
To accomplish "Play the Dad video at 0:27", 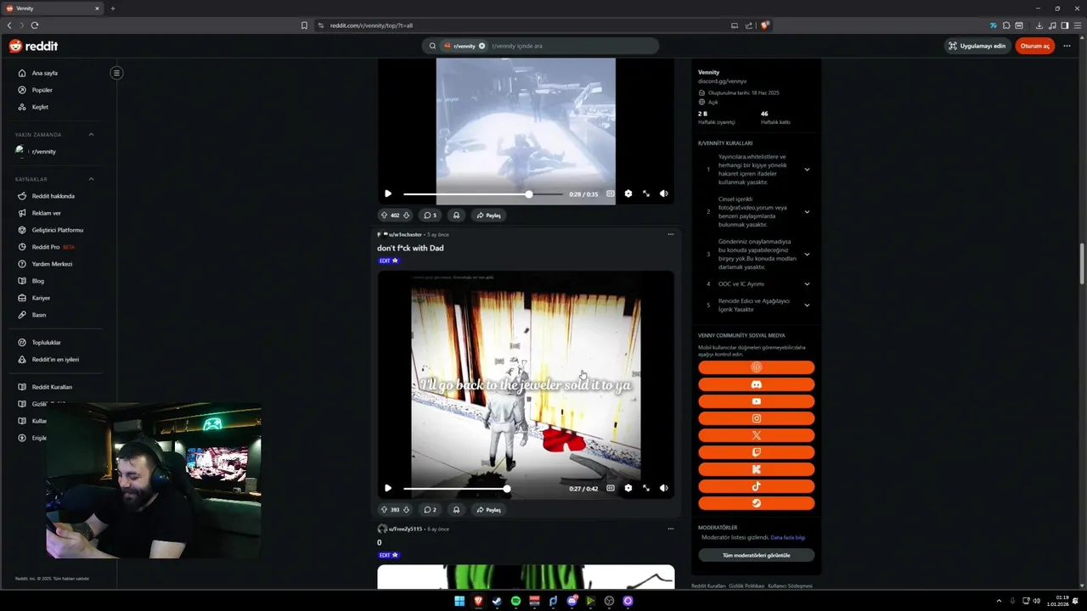I will [388, 488].
